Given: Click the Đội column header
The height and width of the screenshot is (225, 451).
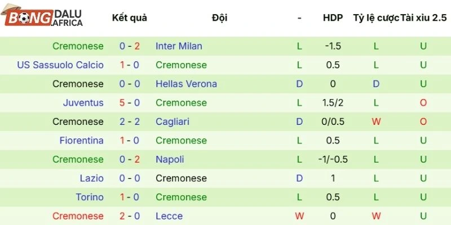Looking at the screenshot, I should (x=220, y=17).
